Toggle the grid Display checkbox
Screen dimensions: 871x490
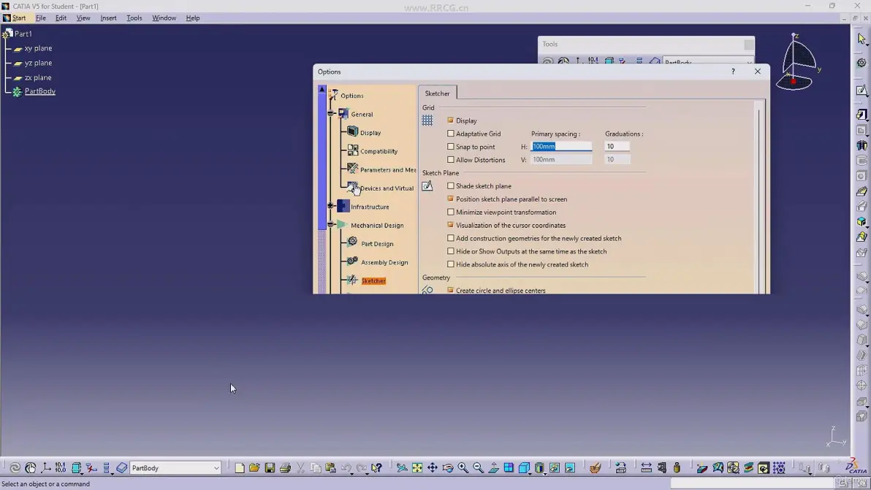(451, 120)
